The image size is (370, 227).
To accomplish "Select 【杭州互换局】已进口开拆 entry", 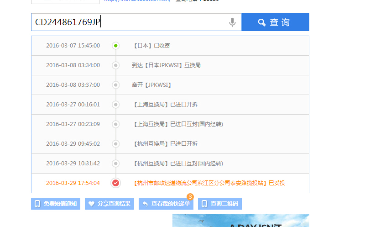I will coord(165,143).
